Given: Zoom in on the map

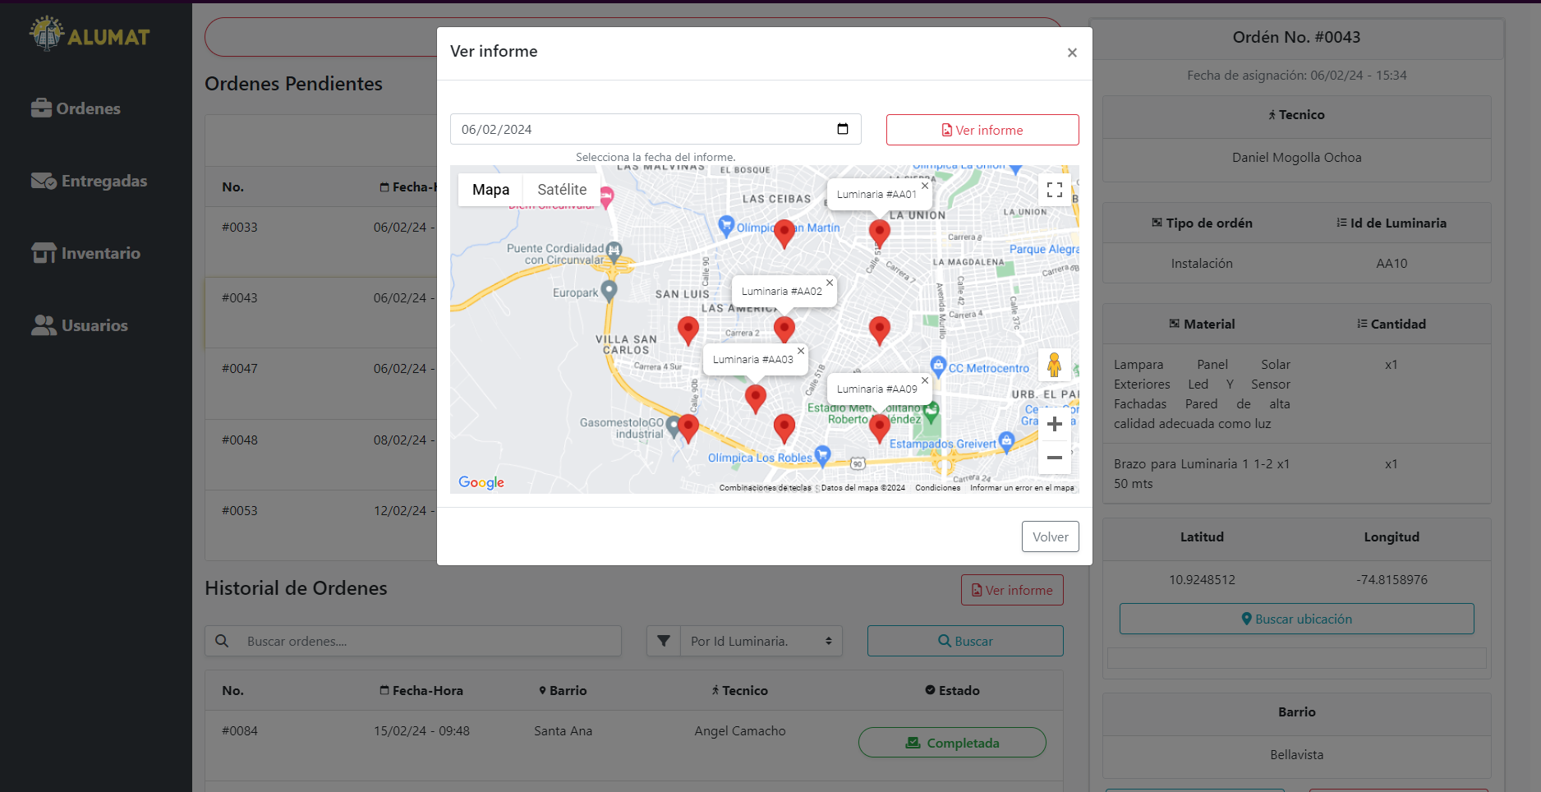Looking at the screenshot, I should click(x=1055, y=424).
